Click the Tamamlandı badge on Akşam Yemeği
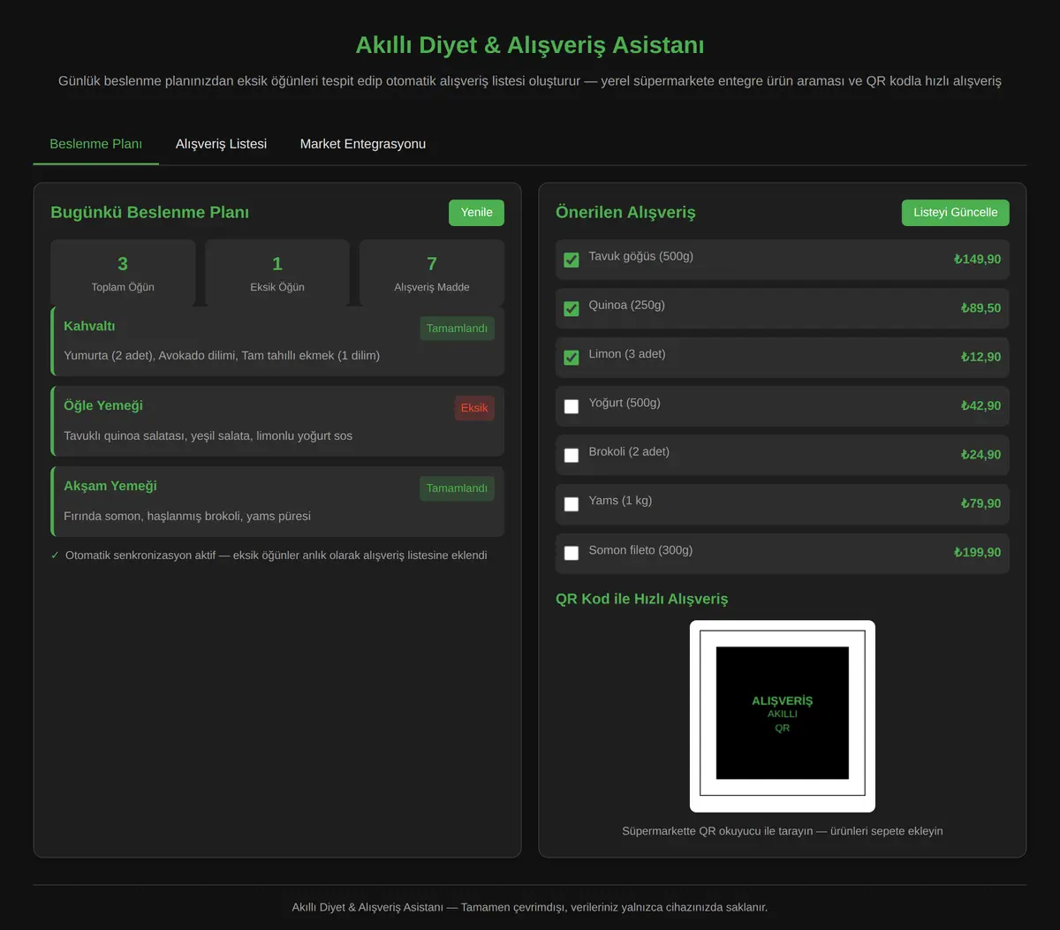Image resolution: width=1060 pixels, height=930 pixels. pos(457,488)
